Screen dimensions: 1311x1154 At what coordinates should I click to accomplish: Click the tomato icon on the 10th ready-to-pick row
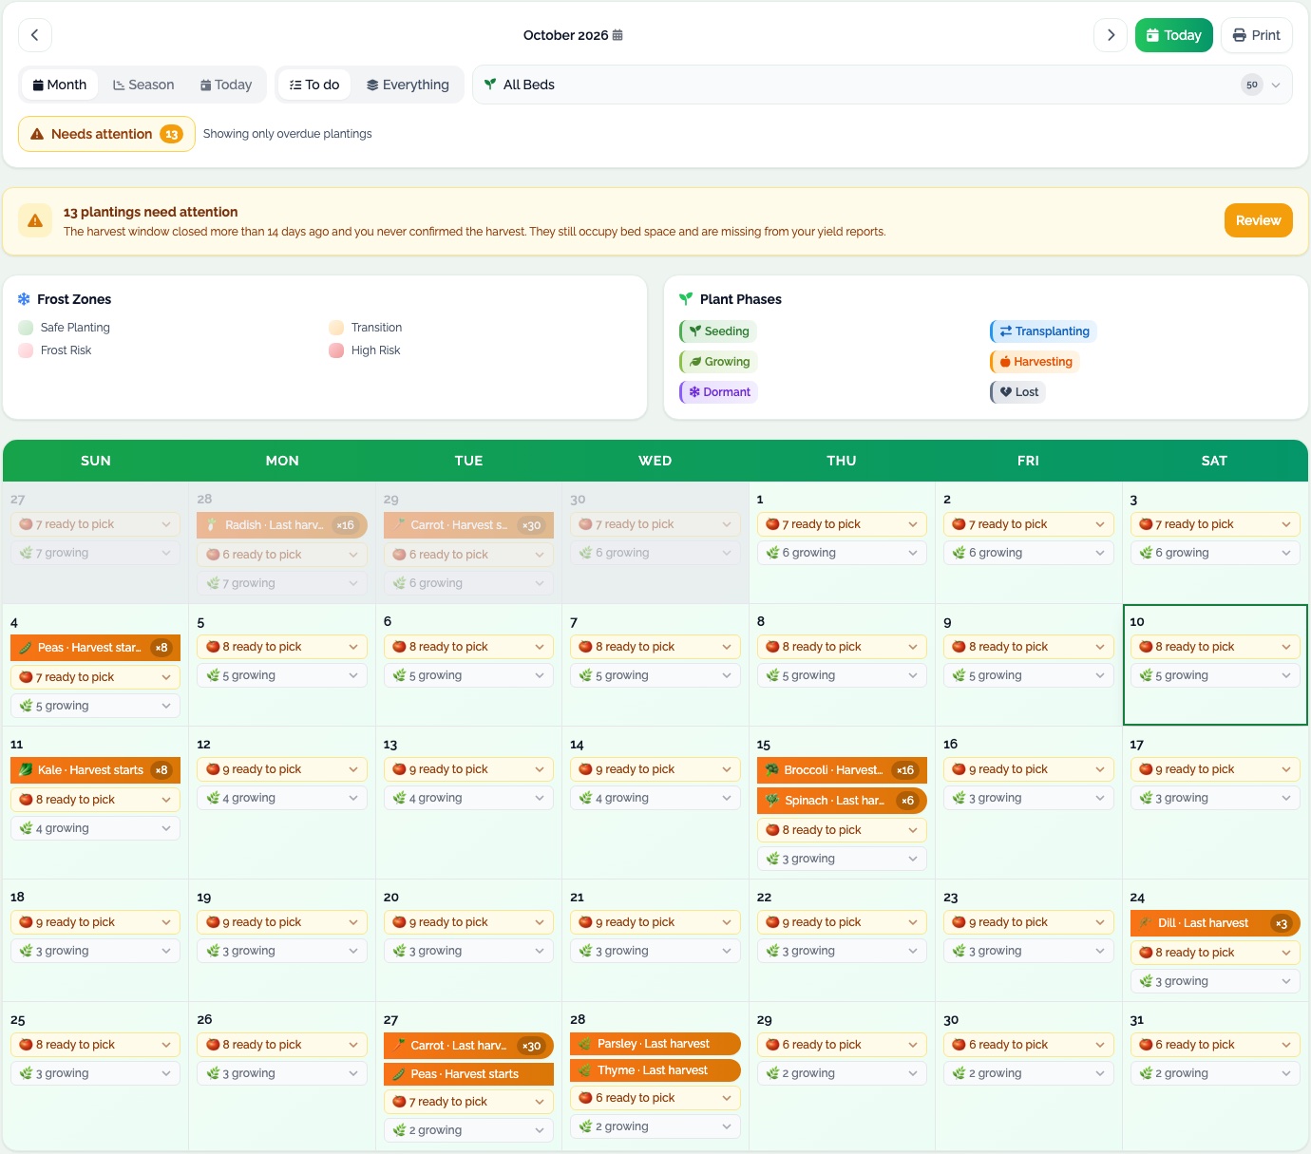pyautogui.click(x=1147, y=647)
